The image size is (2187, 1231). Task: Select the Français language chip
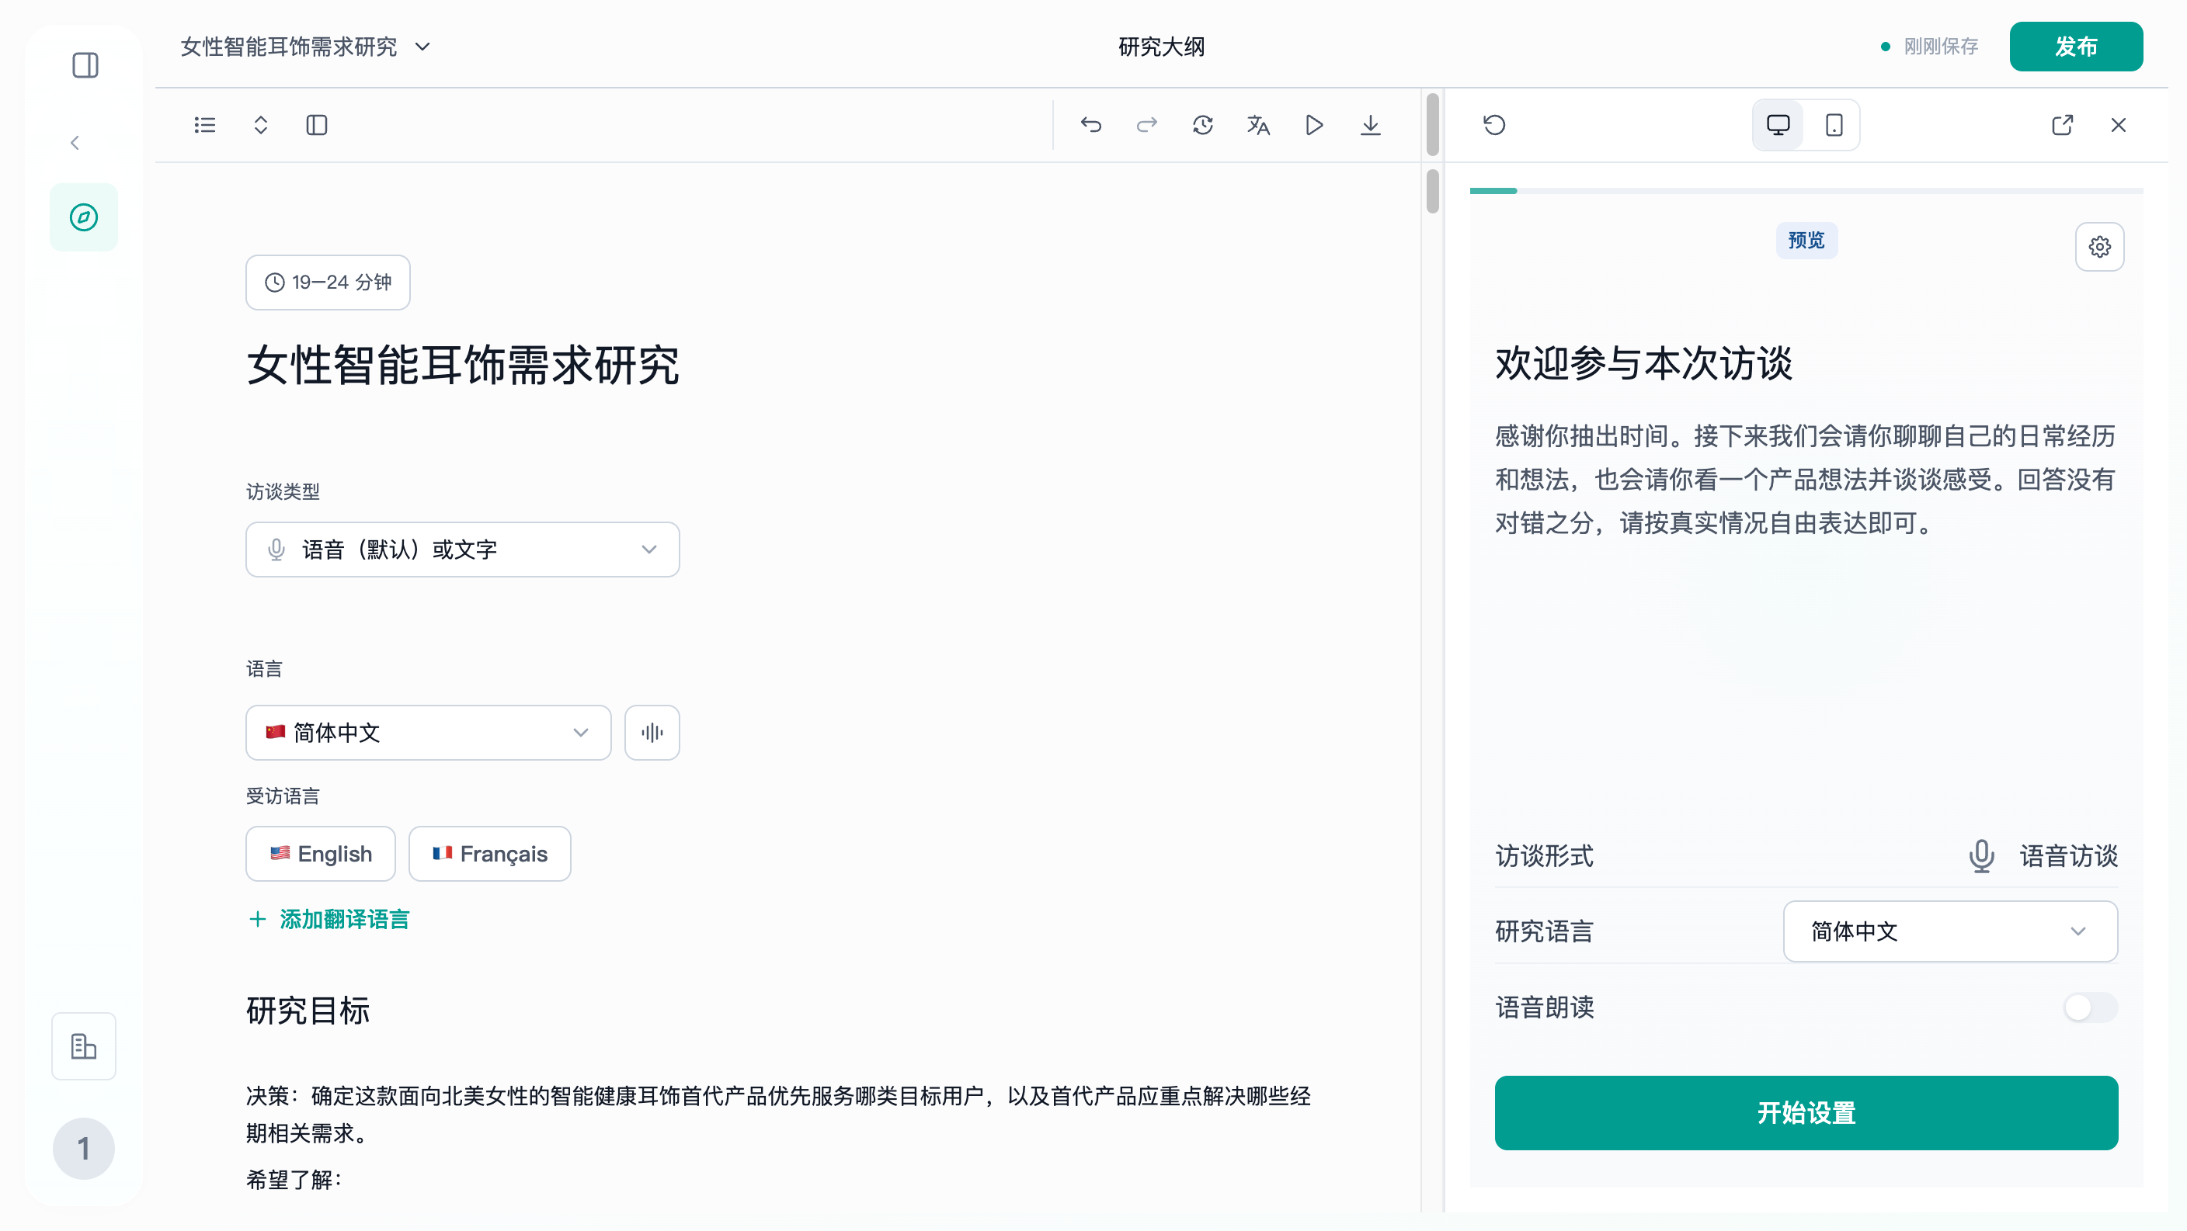490,854
